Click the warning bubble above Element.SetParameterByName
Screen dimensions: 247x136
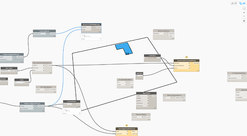[187, 57]
